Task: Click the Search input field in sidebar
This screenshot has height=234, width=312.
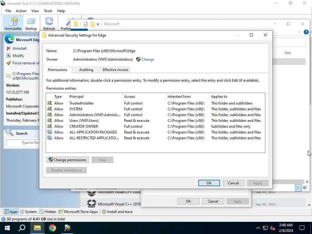Action: coord(23,143)
